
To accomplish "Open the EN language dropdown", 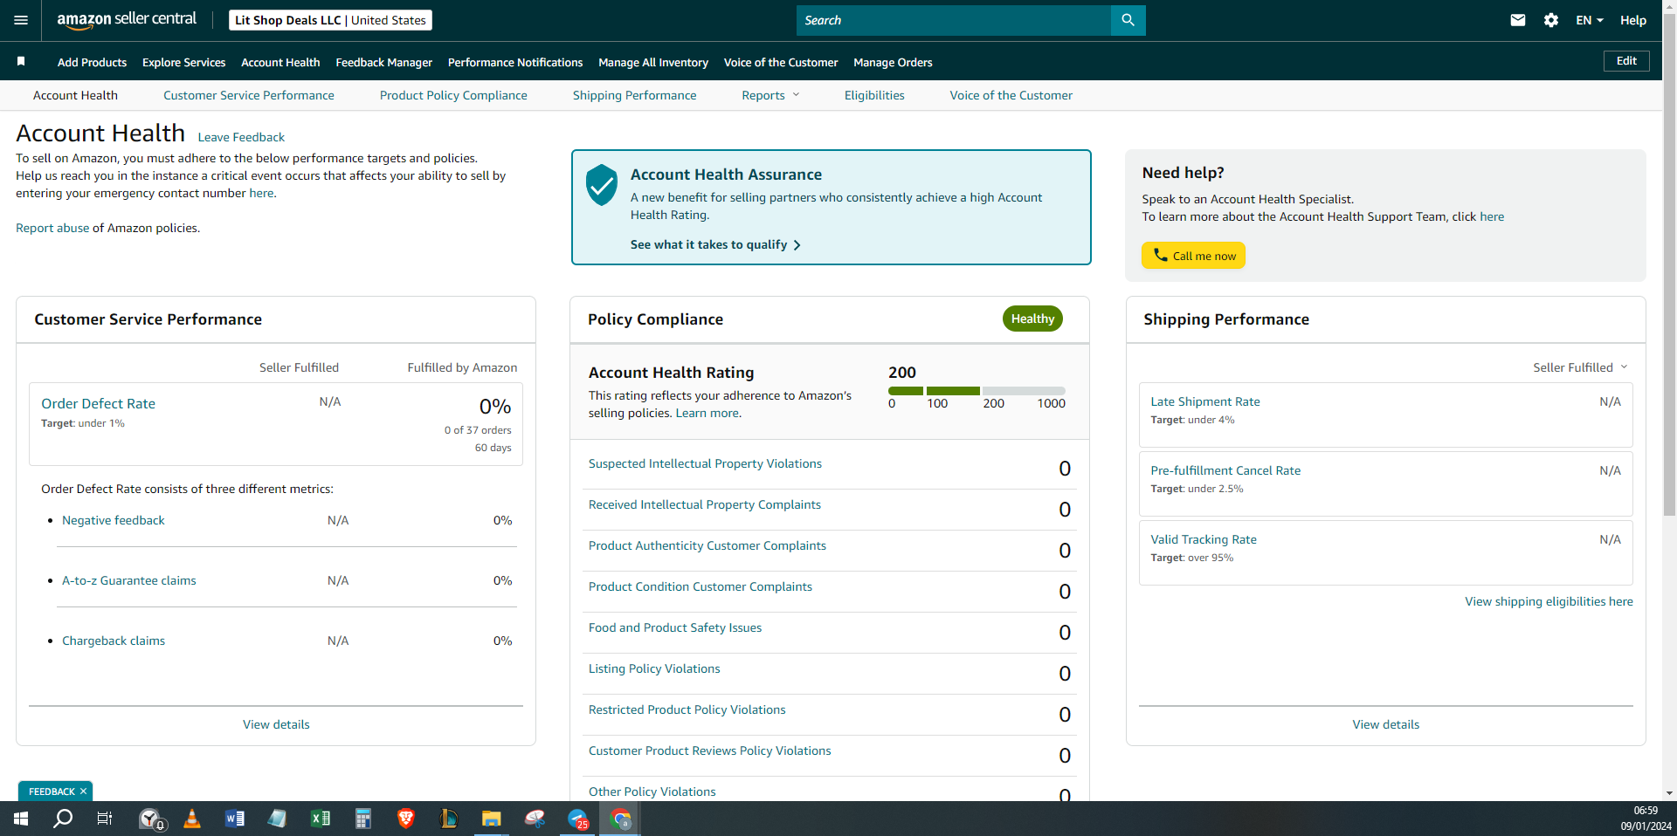I will pos(1590,20).
